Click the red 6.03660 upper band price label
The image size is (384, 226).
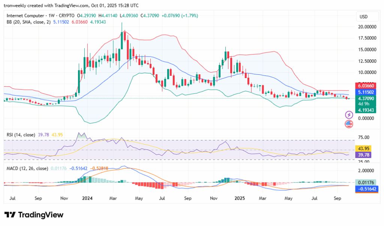pos(365,86)
